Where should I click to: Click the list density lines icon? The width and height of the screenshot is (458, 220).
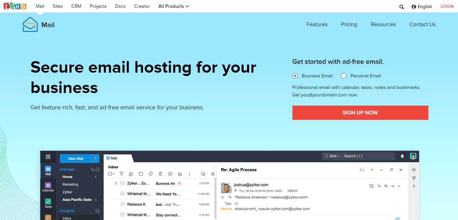[213, 174]
